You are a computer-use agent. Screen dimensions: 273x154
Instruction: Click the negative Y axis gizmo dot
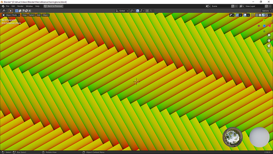pyautogui.click(x=264, y=31)
